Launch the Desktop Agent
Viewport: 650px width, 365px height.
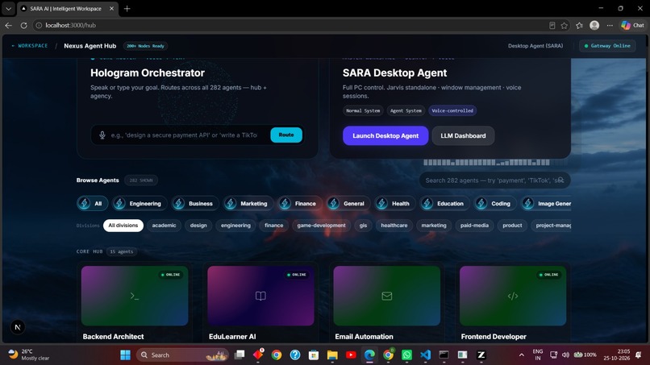(385, 135)
